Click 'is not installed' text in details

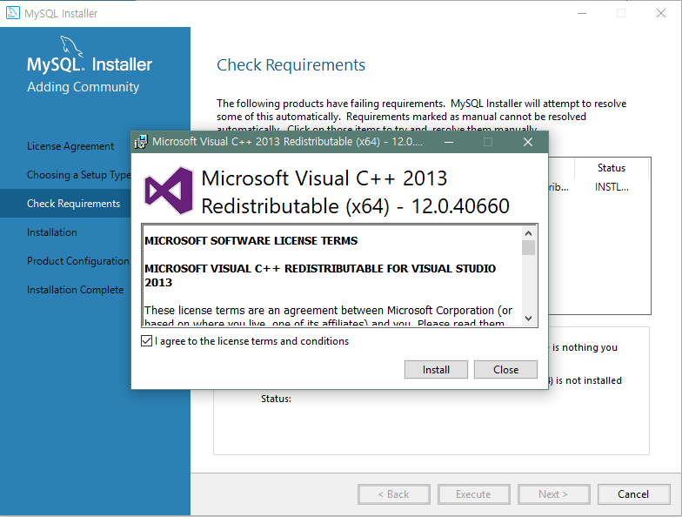588,380
